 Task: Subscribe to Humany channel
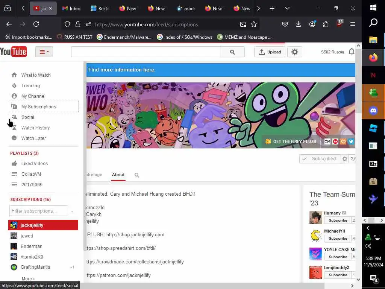point(338,221)
